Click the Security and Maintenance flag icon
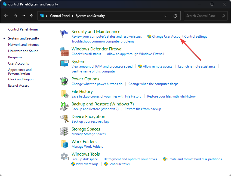The width and height of the screenshot is (231, 176). [64, 34]
